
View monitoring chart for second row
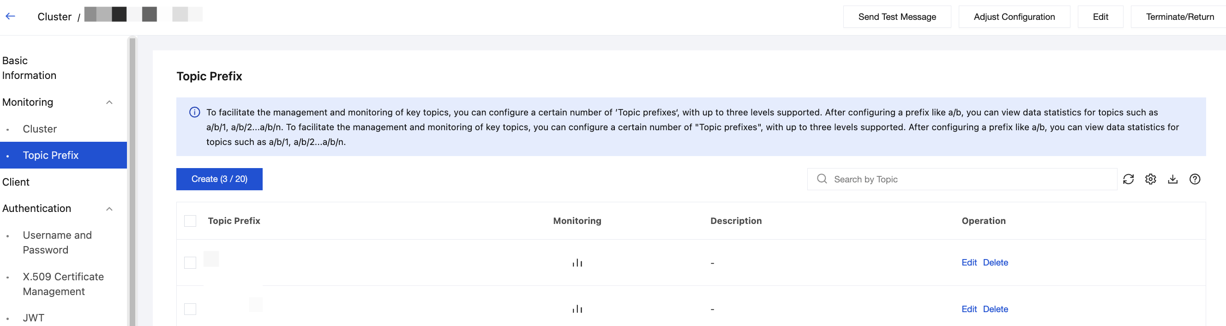577,309
